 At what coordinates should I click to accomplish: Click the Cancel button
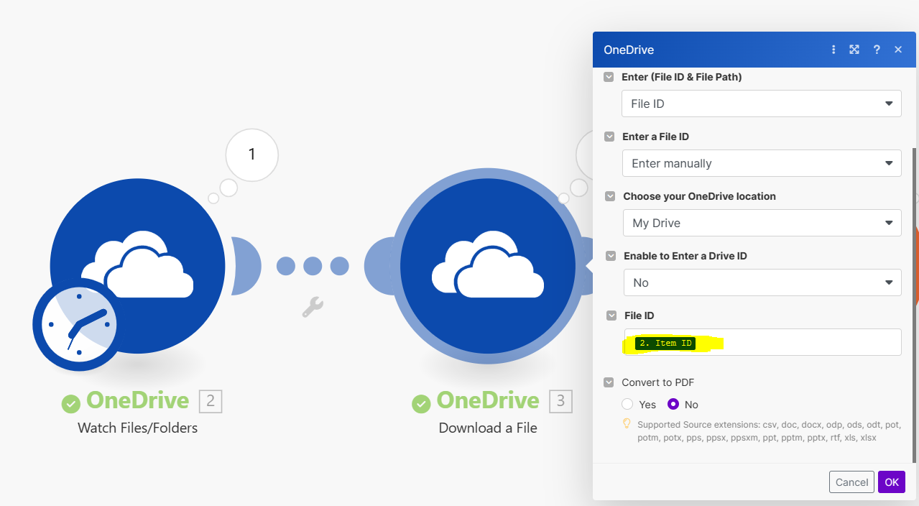click(x=851, y=482)
